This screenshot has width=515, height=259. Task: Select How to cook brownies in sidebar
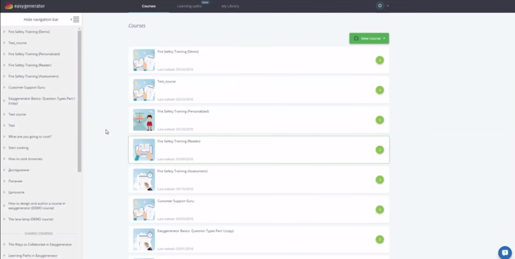point(25,159)
